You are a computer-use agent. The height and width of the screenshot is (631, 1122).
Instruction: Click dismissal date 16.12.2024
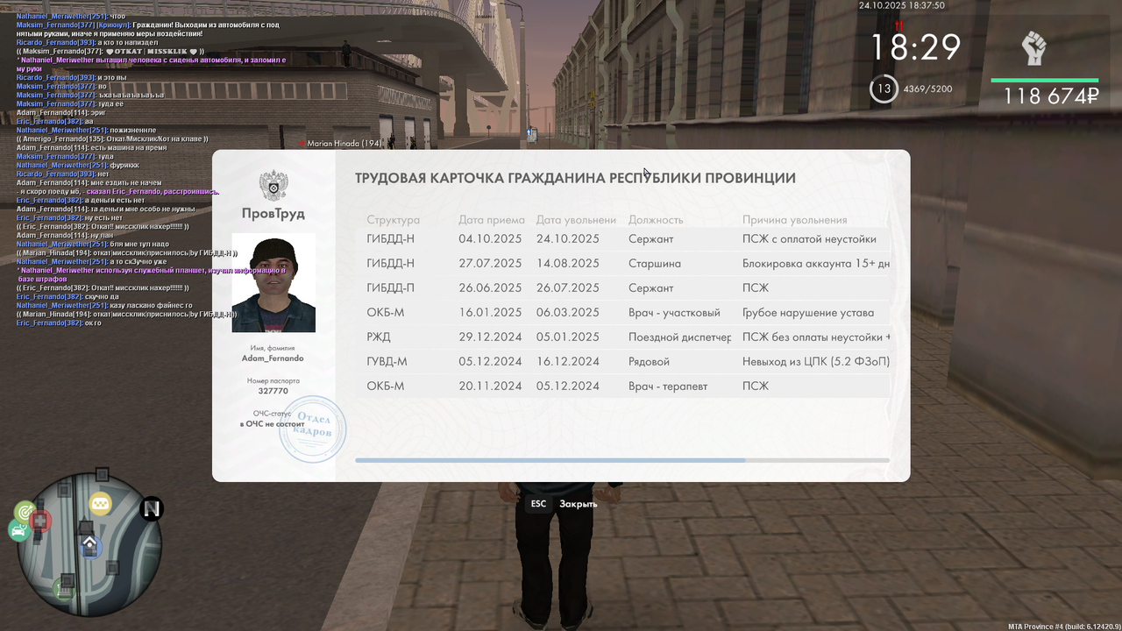tap(568, 361)
